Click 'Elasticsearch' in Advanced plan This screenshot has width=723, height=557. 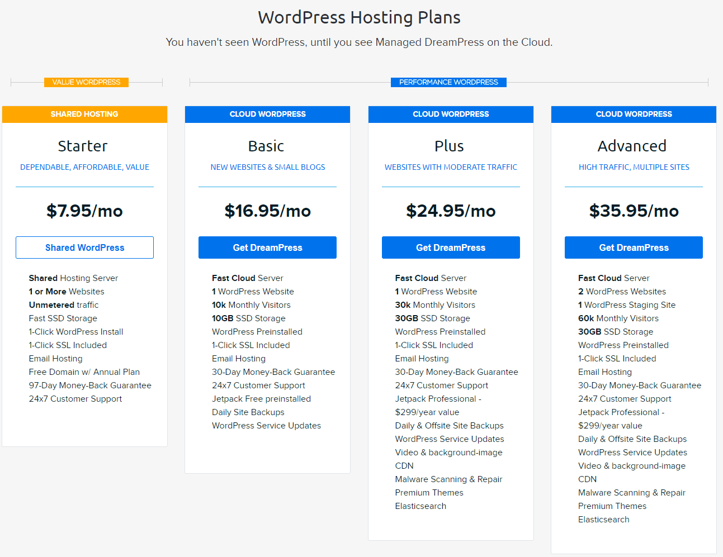(x=604, y=519)
